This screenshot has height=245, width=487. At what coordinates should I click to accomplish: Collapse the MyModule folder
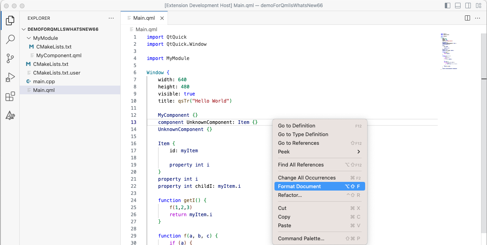coord(28,38)
